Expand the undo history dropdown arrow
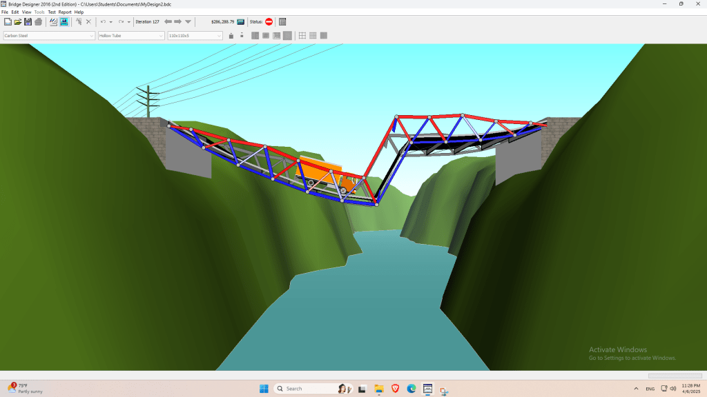Screen dimensions: 707x397 [x=111, y=21]
